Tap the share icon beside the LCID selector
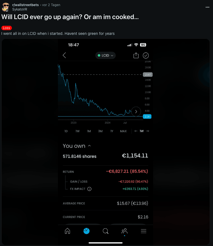Image resolution: width=213 pixels, height=246 pixels. point(136,55)
